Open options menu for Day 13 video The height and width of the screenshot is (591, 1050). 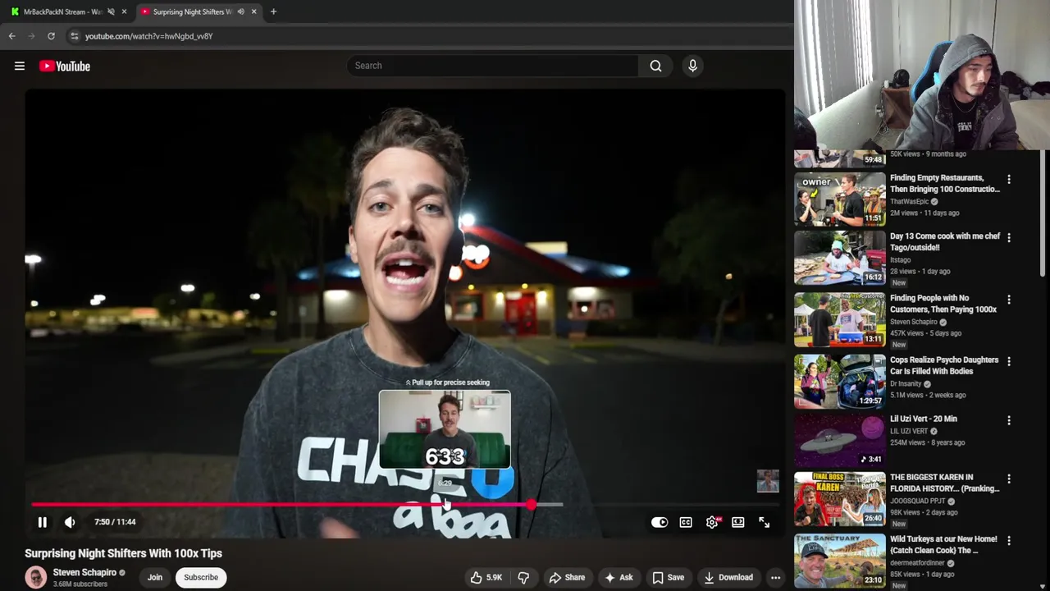pyautogui.click(x=1009, y=237)
